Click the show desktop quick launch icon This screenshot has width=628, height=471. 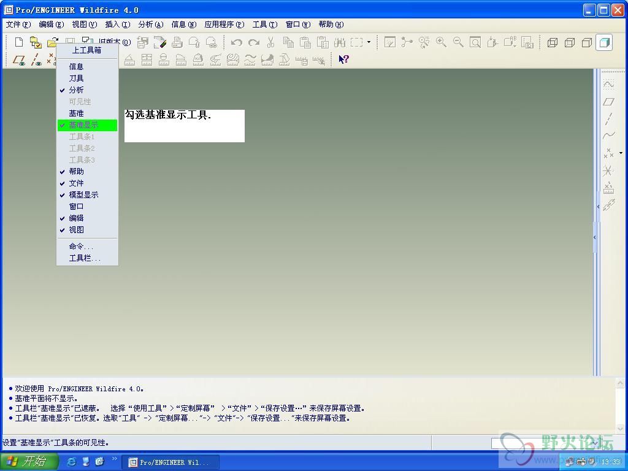[86, 462]
